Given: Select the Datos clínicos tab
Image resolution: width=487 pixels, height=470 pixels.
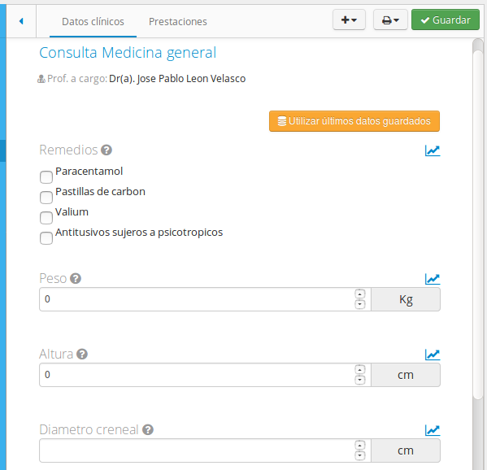Looking at the screenshot, I should [93, 21].
